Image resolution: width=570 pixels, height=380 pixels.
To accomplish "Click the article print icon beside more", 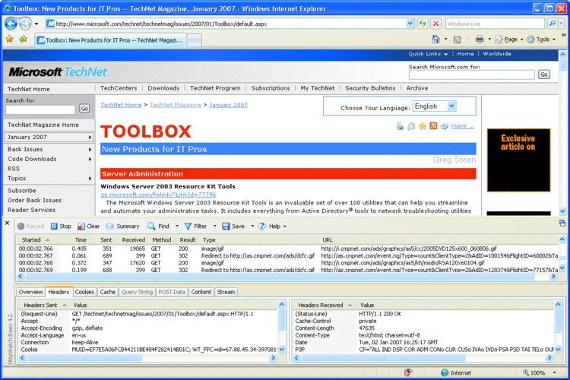I will [x=400, y=126].
